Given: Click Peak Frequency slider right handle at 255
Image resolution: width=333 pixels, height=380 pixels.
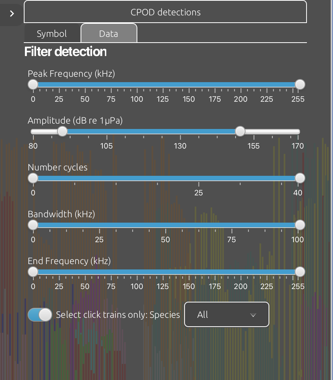Looking at the screenshot, I should point(300,84).
